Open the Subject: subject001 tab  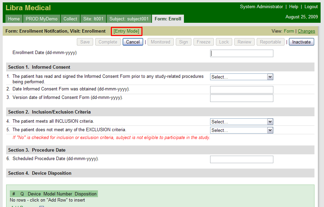pos(129,19)
